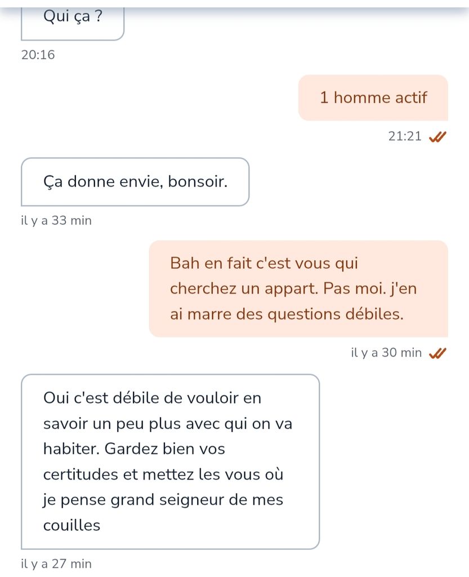Click the 'il y a 27 min' timestamp
469x577 pixels.
[x=56, y=563]
